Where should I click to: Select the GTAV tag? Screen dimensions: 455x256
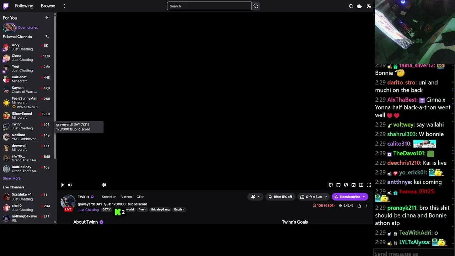tap(106, 210)
